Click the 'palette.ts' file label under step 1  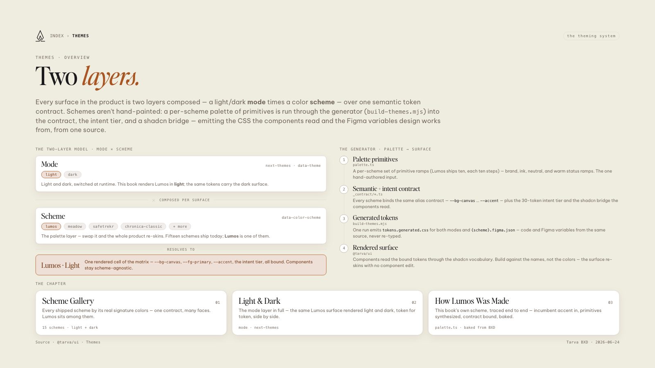(x=363, y=165)
